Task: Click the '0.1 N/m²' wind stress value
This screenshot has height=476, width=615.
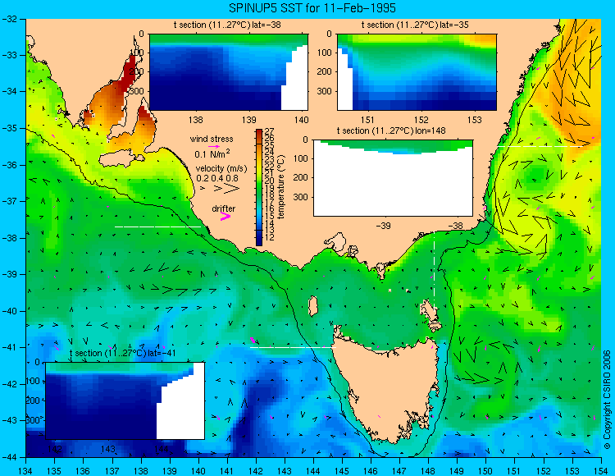Action: pos(212,153)
